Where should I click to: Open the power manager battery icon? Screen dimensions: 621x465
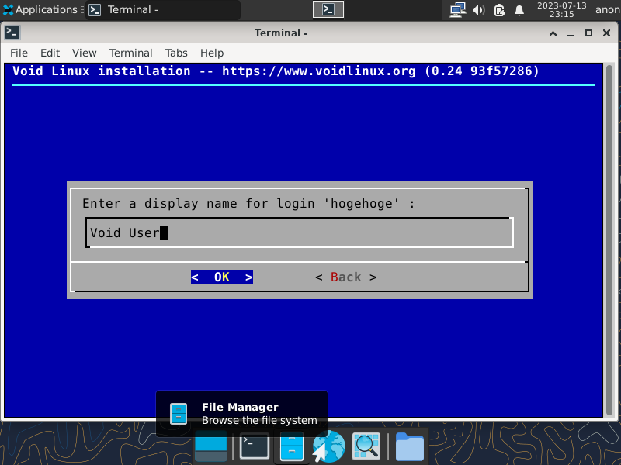[x=499, y=9]
